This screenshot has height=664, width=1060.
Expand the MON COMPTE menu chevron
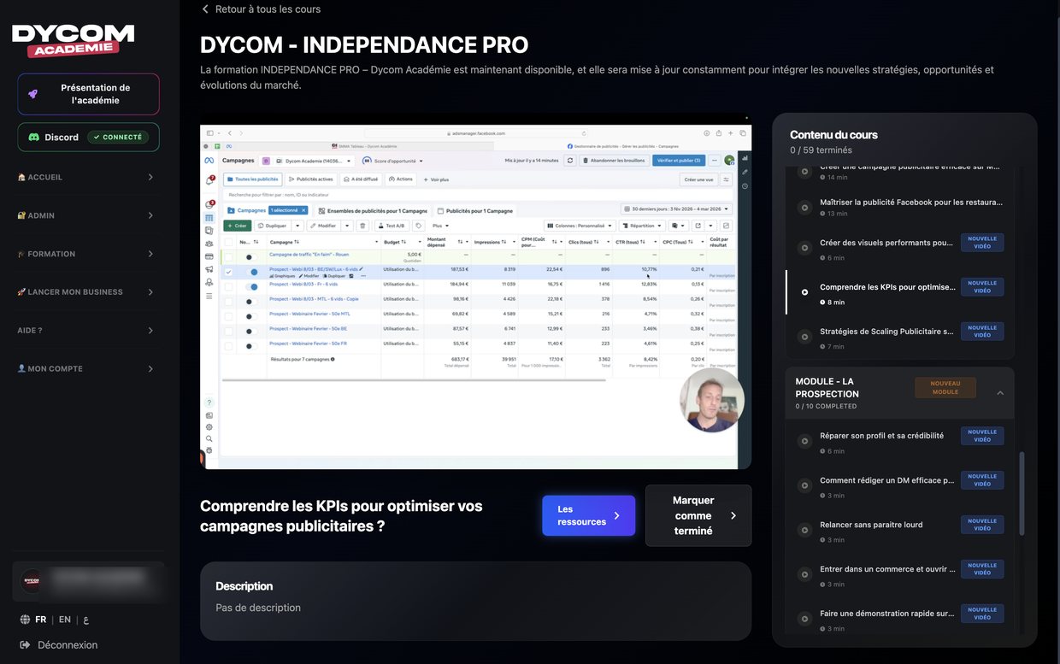[x=150, y=368]
